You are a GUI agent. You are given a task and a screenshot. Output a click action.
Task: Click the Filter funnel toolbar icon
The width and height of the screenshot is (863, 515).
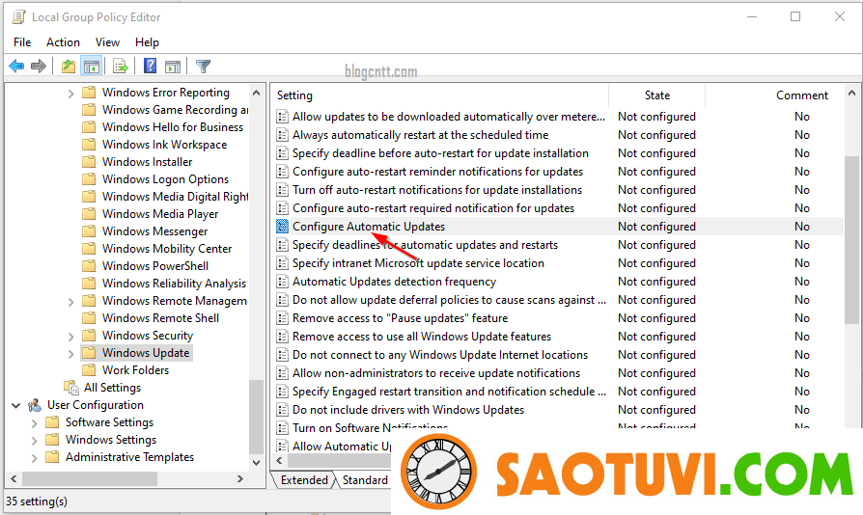coord(203,67)
